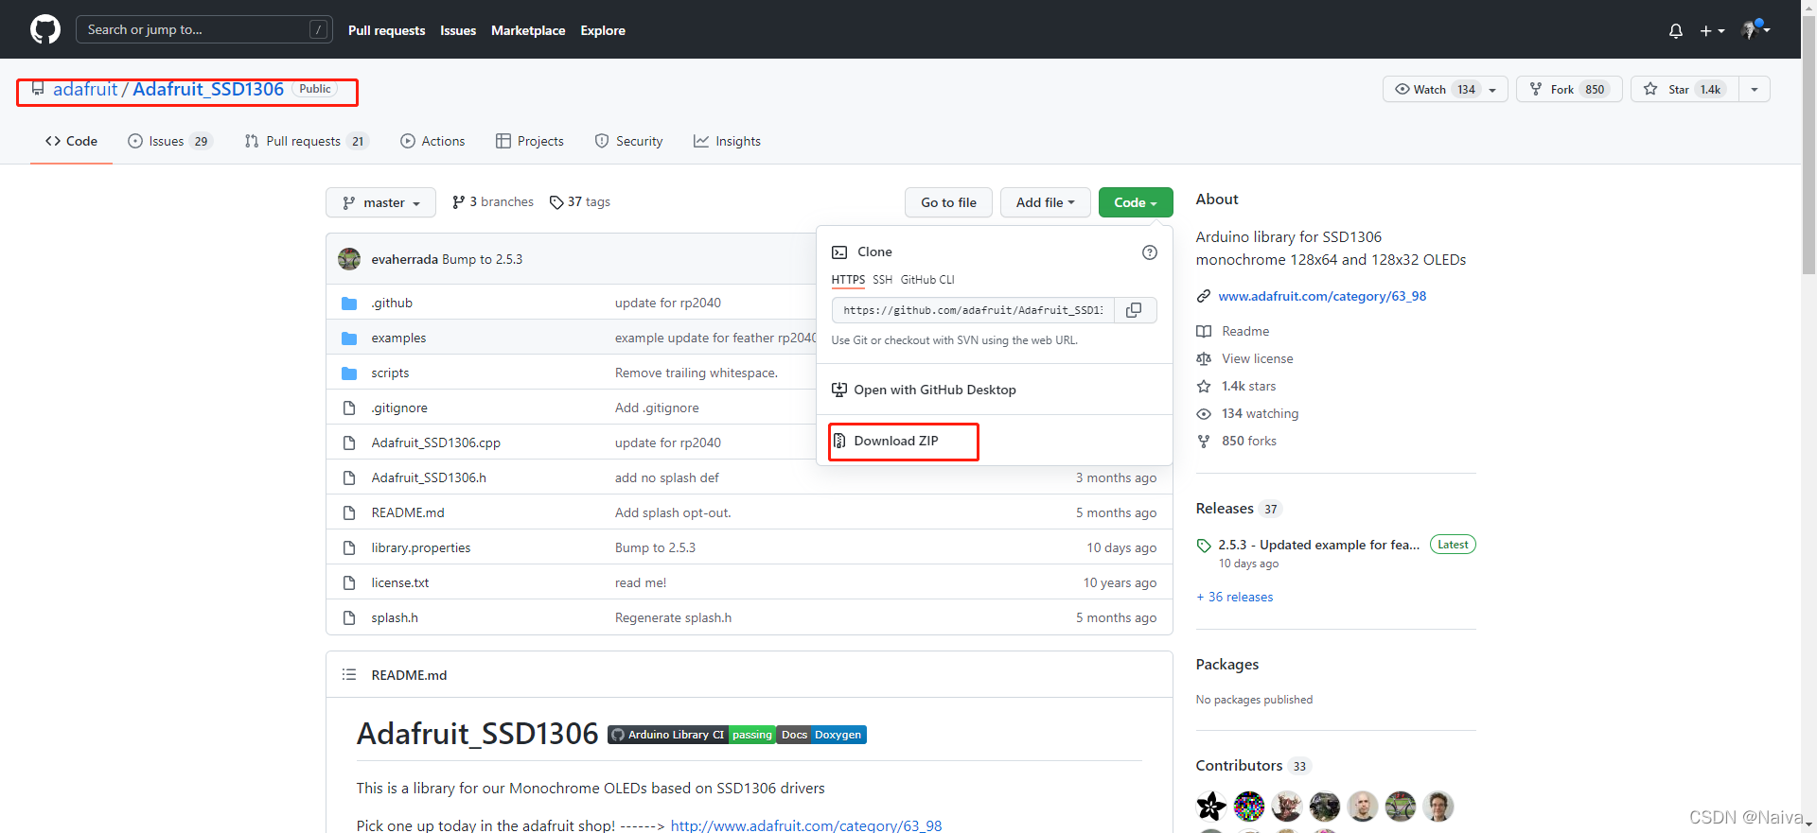Click the 1.4k stars link

point(1236,386)
